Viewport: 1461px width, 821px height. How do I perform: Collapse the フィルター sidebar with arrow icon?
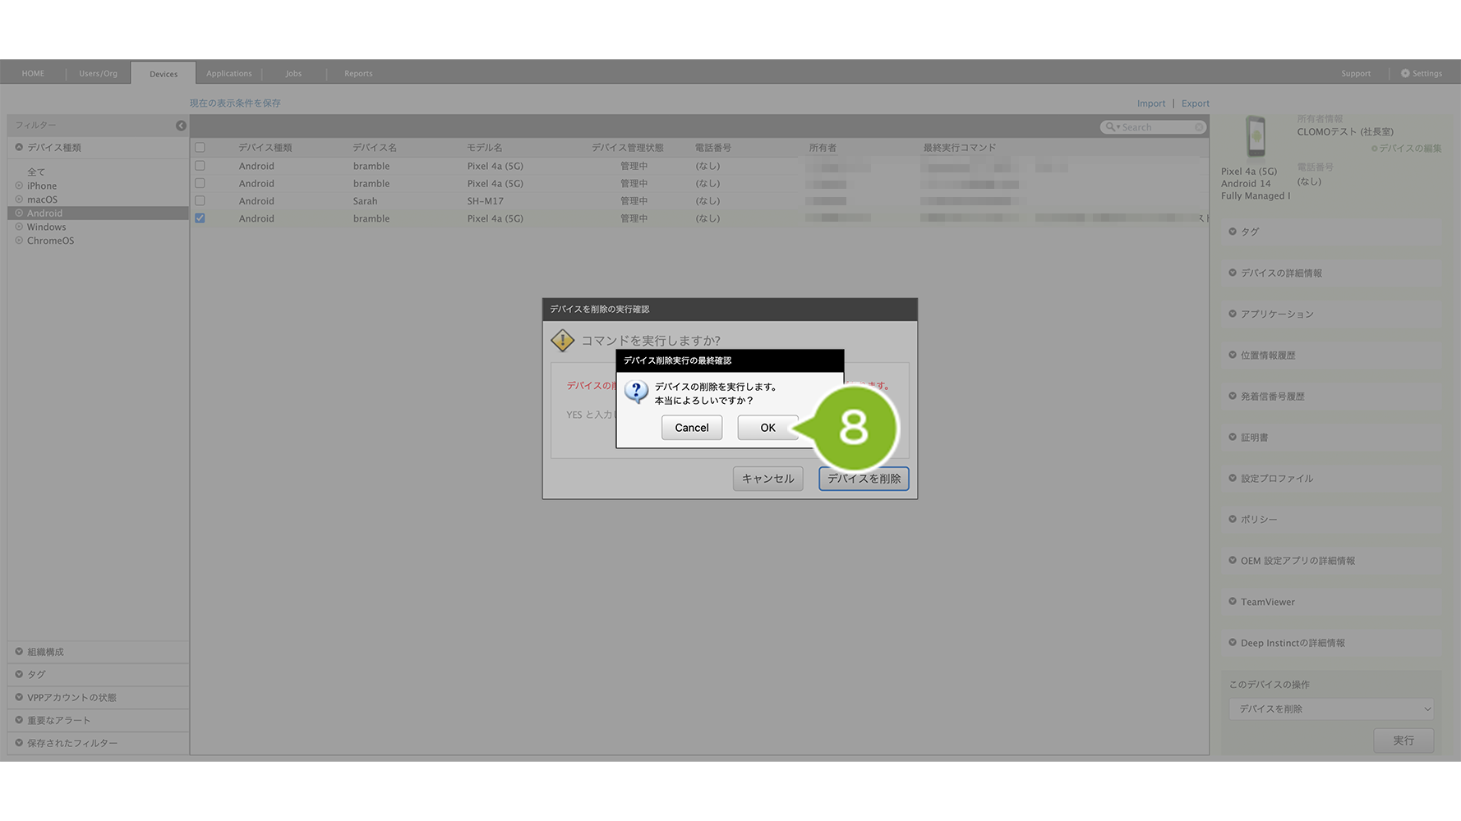click(x=181, y=126)
